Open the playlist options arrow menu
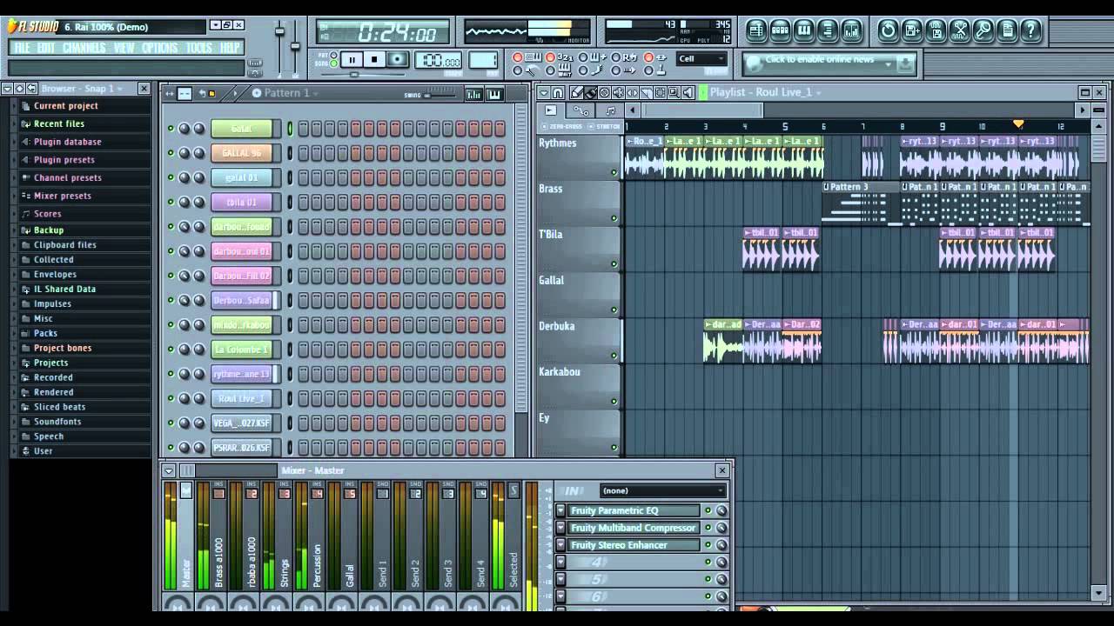The height and width of the screenshot is (626, 1114). (x=544, y=92)
